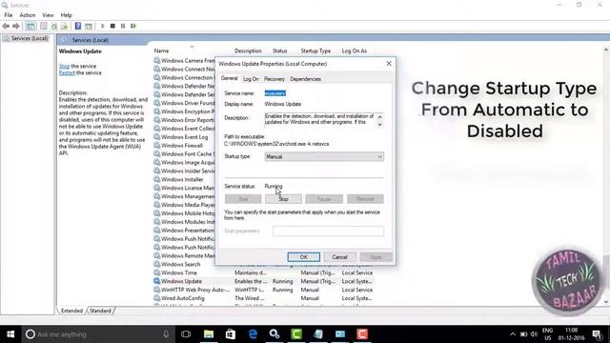
Task: Click the Back arrow toolbar icon
Action: click(6, 26)
